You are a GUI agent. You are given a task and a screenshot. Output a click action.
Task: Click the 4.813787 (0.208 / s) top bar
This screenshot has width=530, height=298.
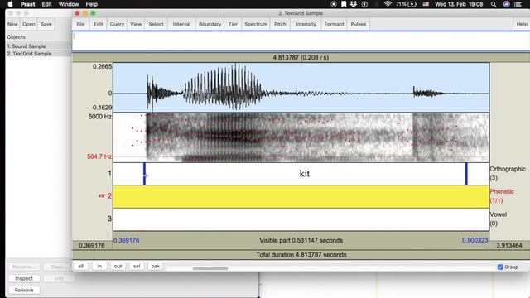(301, 57)
